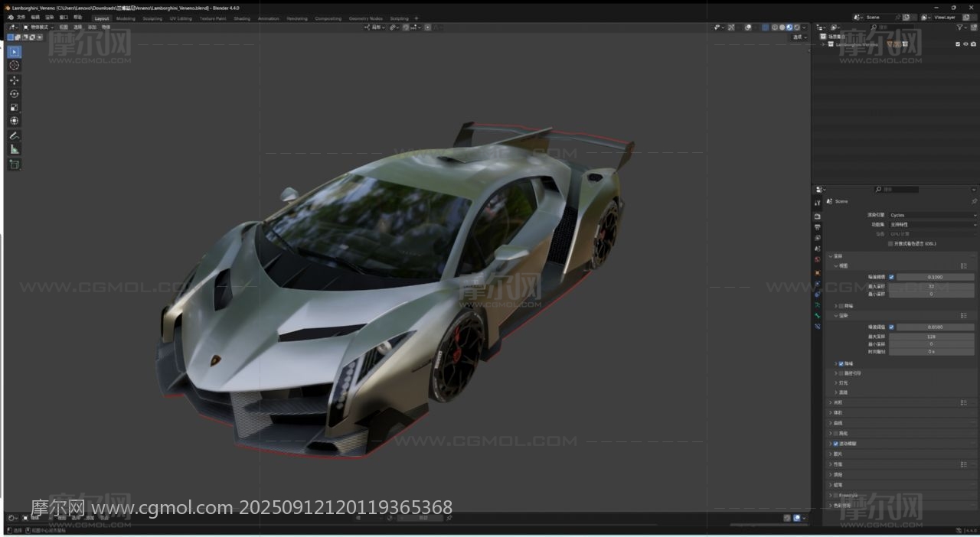Viewport: 980px width, 537px height.
Task: Toggle snapping magnet in viewport header
Action: pyautogui.click(x=406, y=27)
